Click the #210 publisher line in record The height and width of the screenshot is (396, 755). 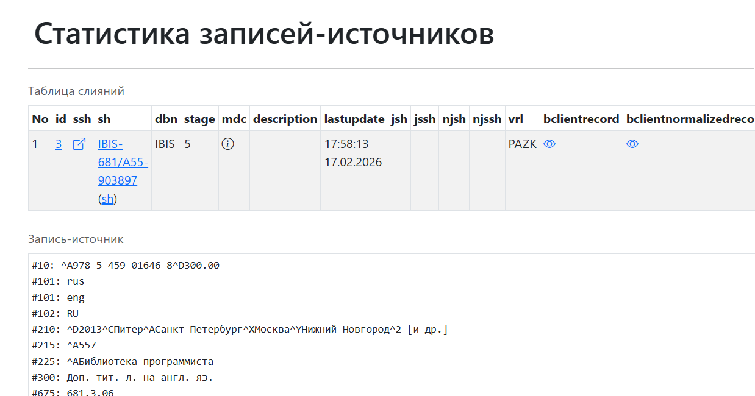pyautogui.click(x=240, y=330)
